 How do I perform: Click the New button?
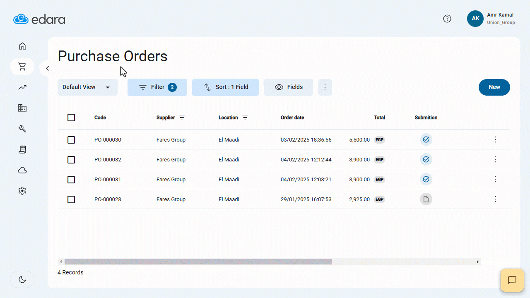tap(494, 87)
